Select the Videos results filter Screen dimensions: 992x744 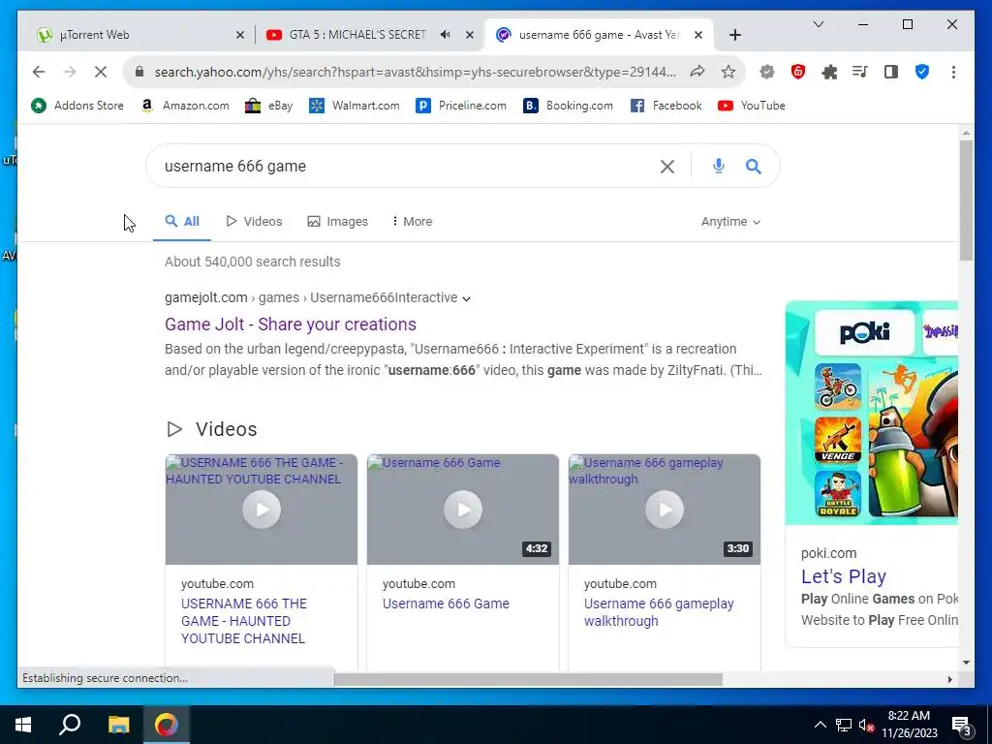pyautogui.click(x=255, y=222)
